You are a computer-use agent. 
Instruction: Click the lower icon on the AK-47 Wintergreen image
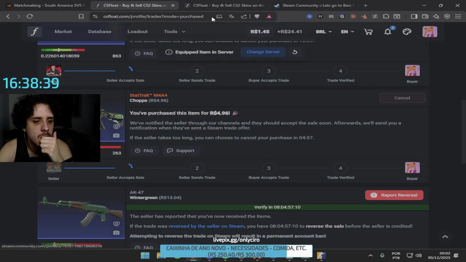(x=116, y=233)
